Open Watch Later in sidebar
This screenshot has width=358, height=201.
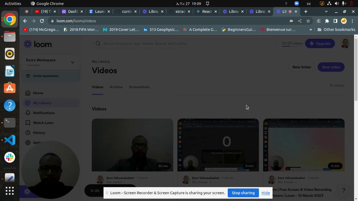43,123
